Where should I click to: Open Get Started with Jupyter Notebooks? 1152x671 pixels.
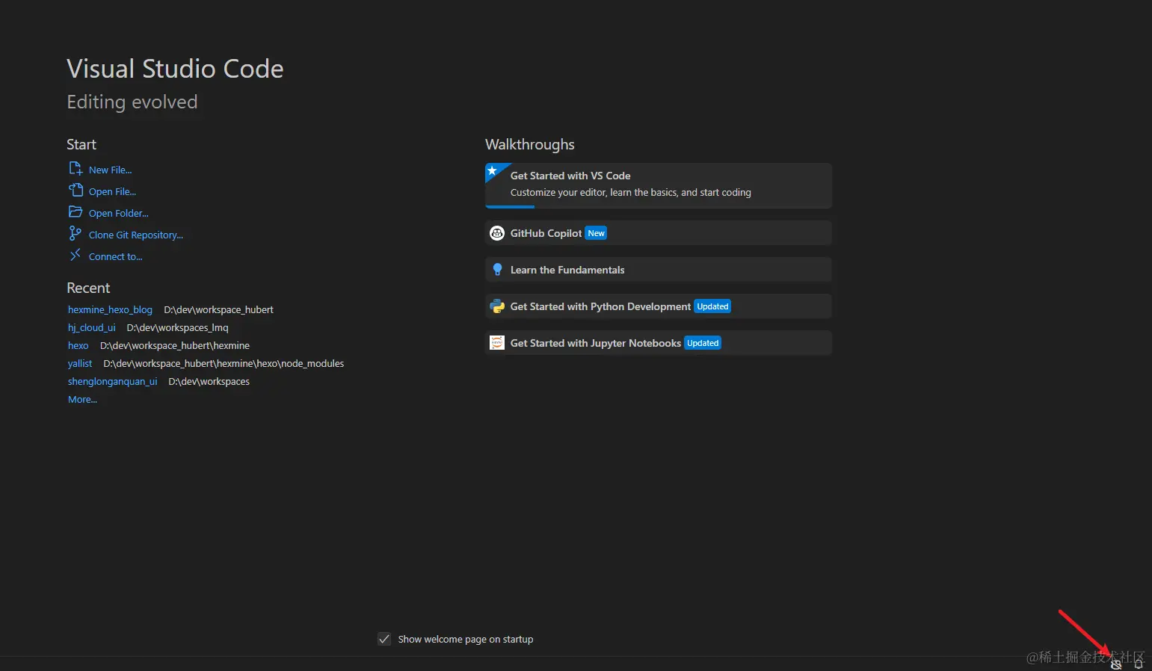pos(658,343)
